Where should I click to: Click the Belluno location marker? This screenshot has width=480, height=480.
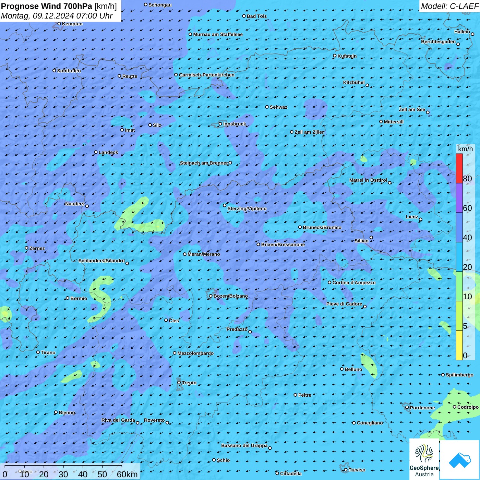[x=342, y=369]
